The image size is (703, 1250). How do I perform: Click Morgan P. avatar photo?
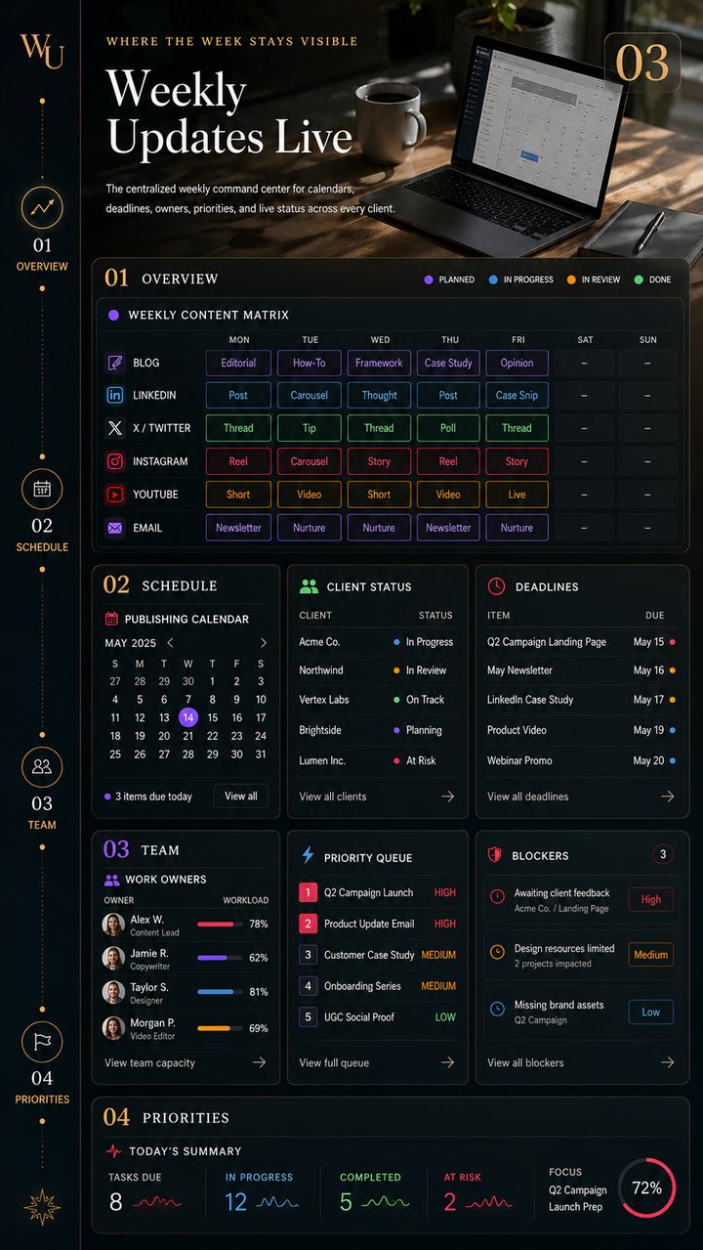114,1027
